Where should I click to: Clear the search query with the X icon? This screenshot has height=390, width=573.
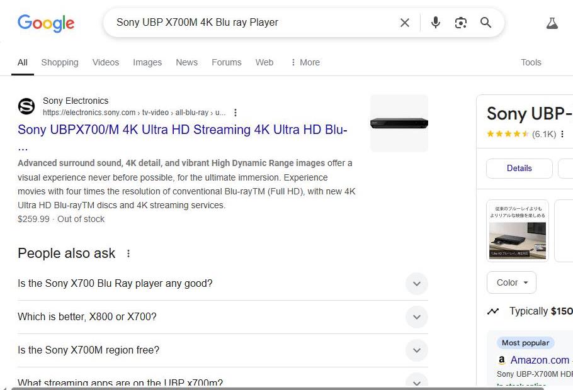404,23
